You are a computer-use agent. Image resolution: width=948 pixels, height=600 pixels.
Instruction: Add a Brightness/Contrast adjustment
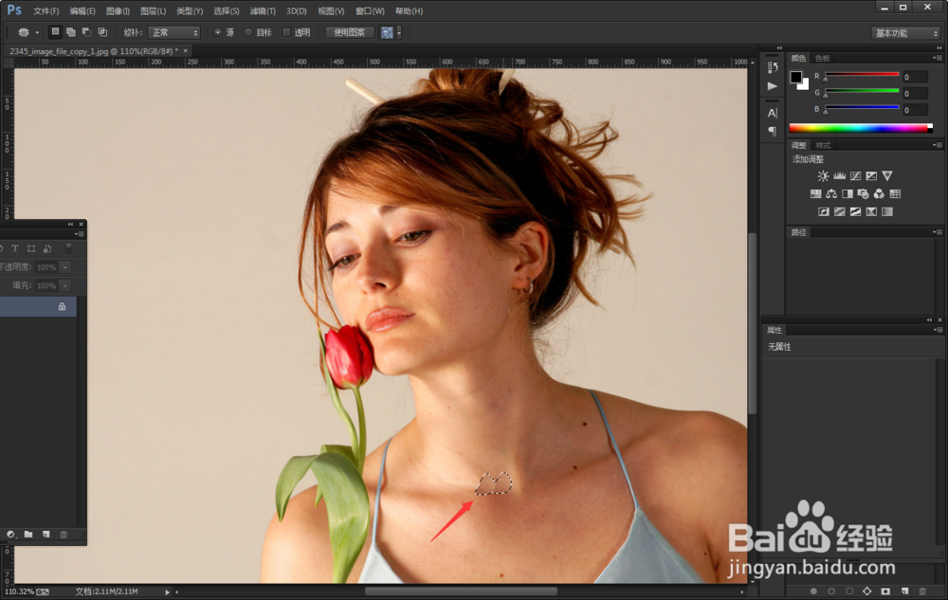tap(823, 176)
